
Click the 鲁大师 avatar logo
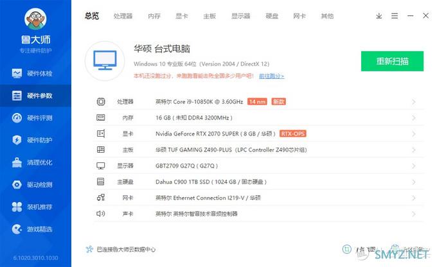35,19
